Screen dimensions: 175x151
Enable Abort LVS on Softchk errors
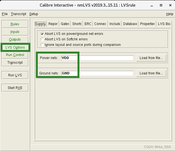(42, 39)
